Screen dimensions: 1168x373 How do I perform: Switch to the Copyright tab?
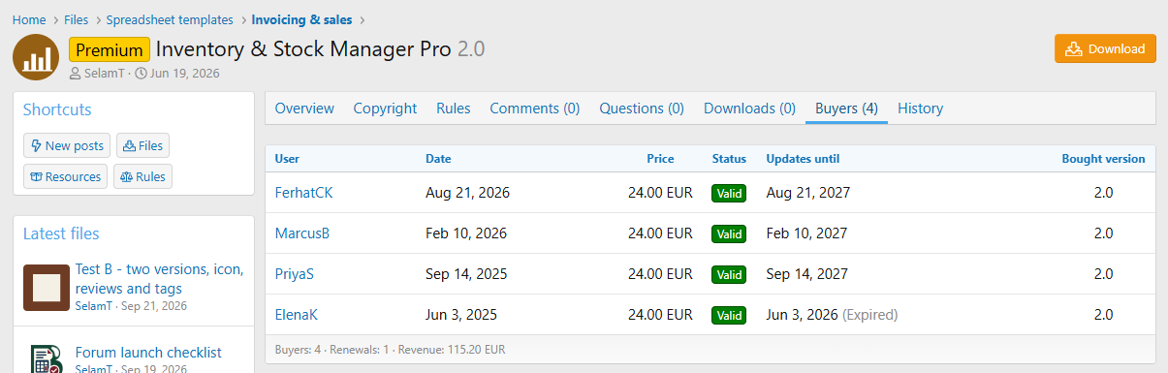pos(385,109)
